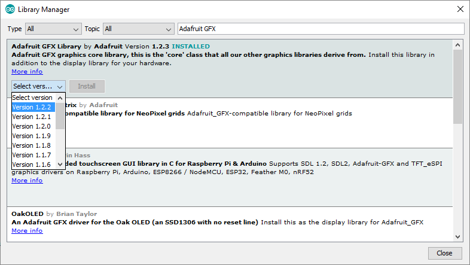Click the touchscreen GUI library description
Screen dimensions: 470x265
tap(227, 168)
